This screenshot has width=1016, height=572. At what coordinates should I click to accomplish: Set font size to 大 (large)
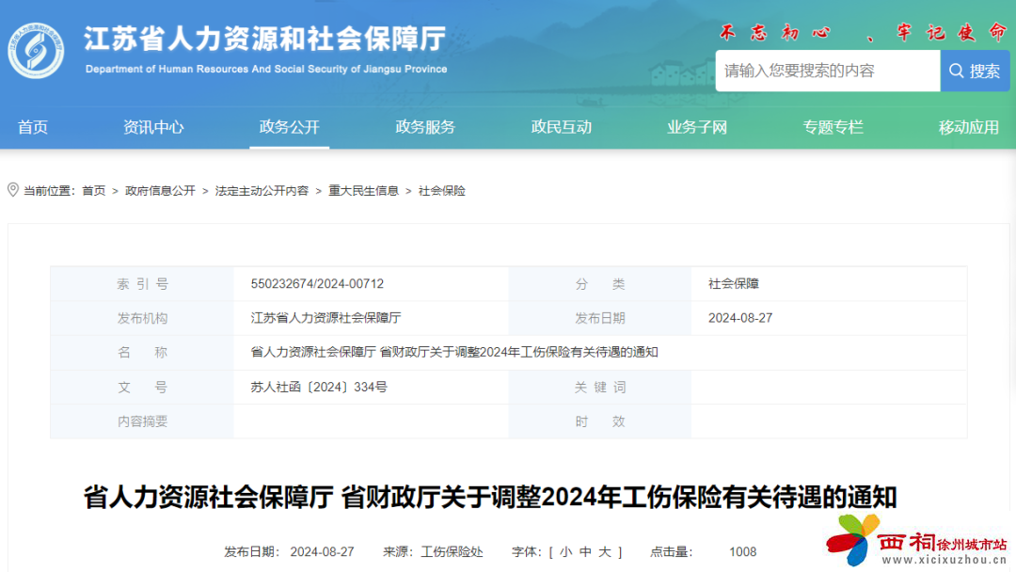[x=605, y=552]
